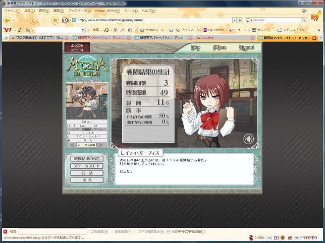Screen dimensions: 325x243
Task: Open the 表示(V) menu
Action: coord(44,11)
